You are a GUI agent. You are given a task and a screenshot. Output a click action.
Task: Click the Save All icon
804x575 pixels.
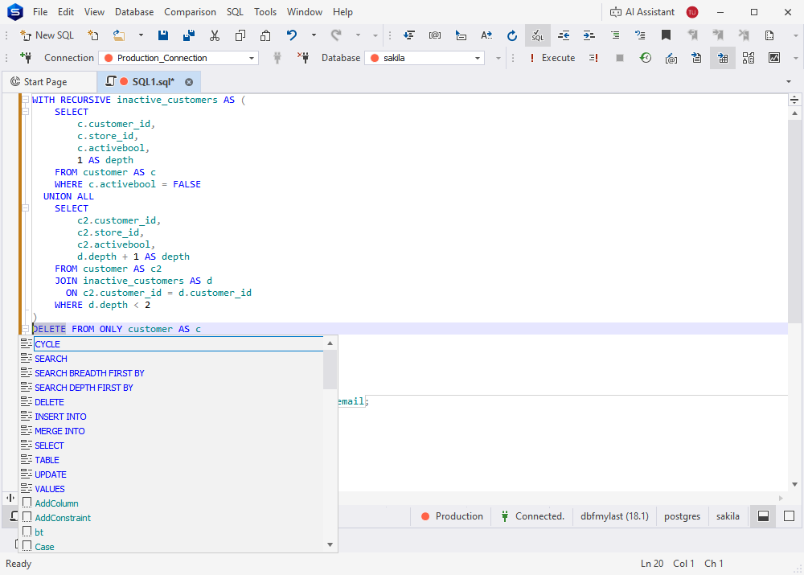coord(189,35)
